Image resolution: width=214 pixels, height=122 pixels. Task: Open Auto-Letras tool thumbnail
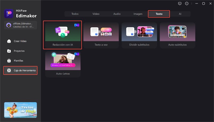pos(63,61)
